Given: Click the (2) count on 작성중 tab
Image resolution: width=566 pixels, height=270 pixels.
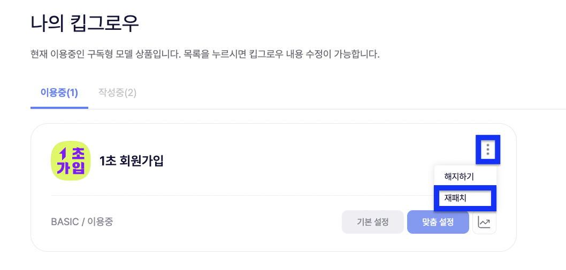Looking at the screenshot, I should [x=130, y=93].
